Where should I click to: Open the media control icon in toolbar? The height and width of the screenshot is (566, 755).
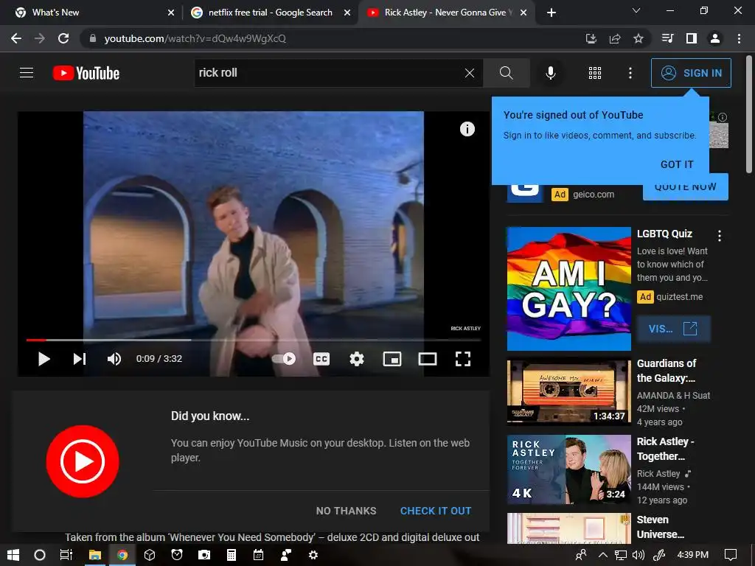pos(668,38)
